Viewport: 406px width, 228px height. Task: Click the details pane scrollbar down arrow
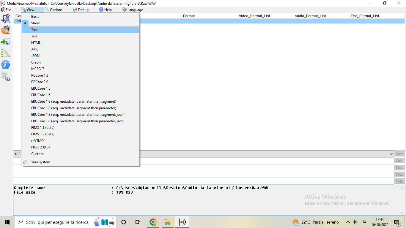tap(402, 213)
